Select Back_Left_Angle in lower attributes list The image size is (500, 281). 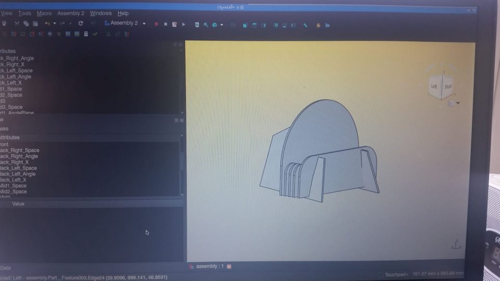[x=18, y=174]
